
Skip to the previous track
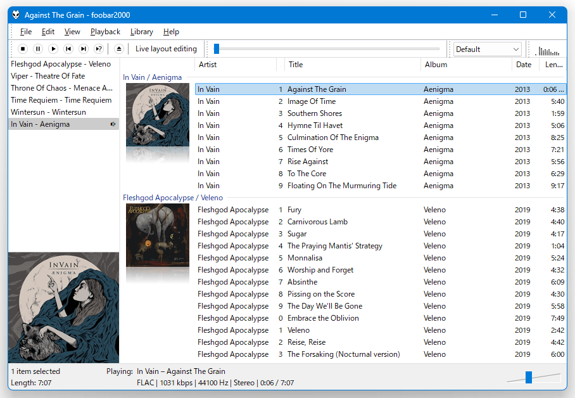click(68, 49)
